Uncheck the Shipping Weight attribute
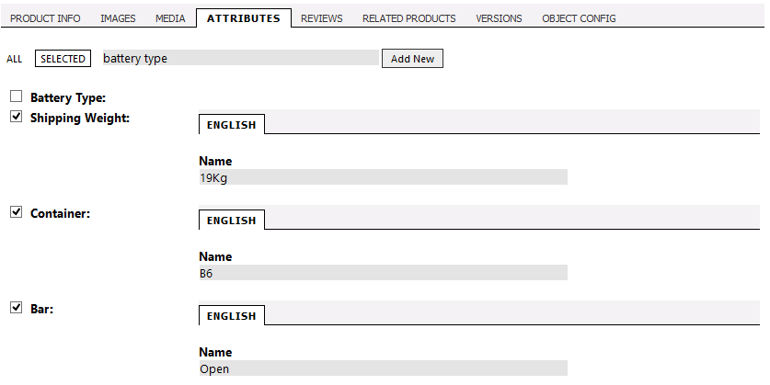 [17, 117]
